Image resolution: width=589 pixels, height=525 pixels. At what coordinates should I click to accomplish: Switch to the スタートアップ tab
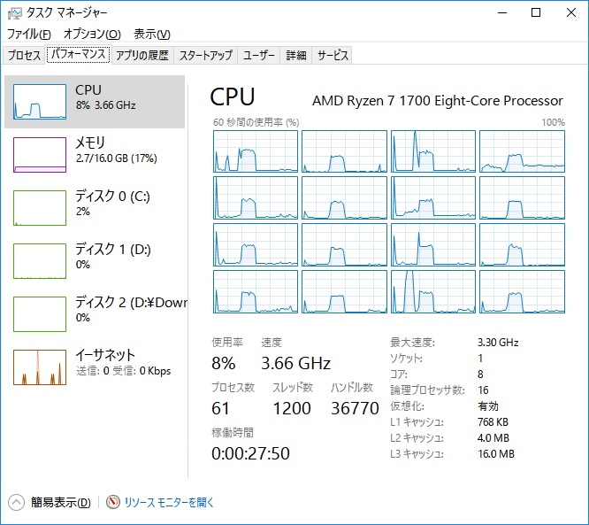pos(205,55)
